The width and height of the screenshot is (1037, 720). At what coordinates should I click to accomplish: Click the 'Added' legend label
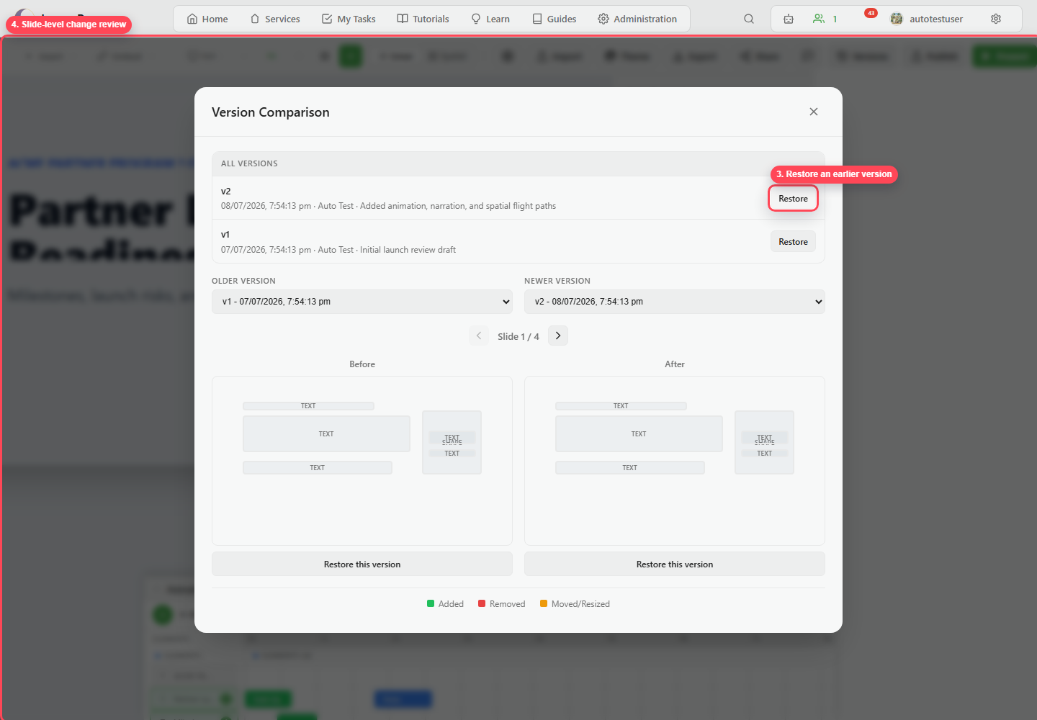[x=451, y=604]
